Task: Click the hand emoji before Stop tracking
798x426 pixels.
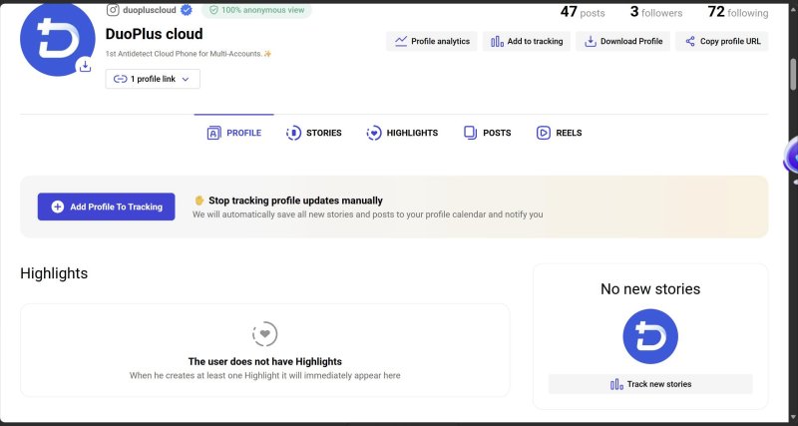Action: pos(199,200)
